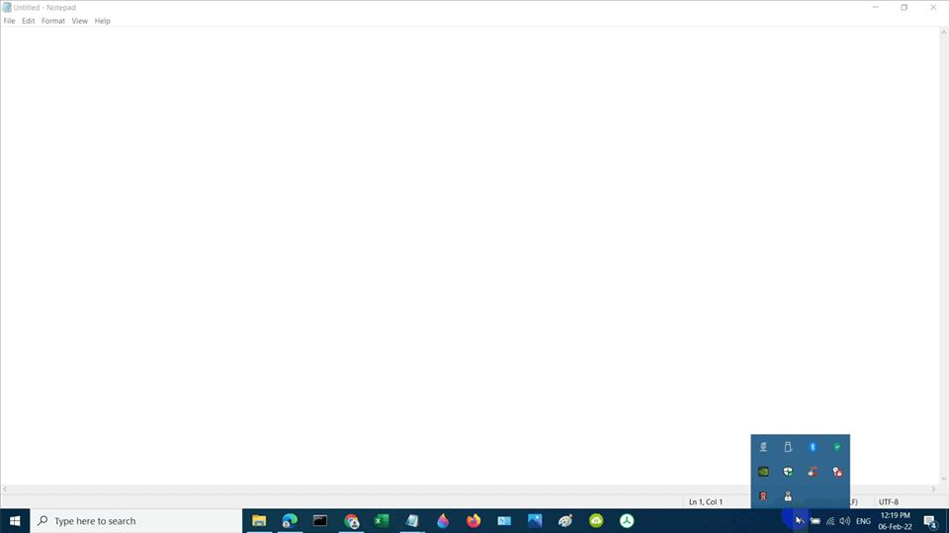Click the horizontal scrollbar left arrow
This screenshot has width=949, height=533.
coord(6,489)
